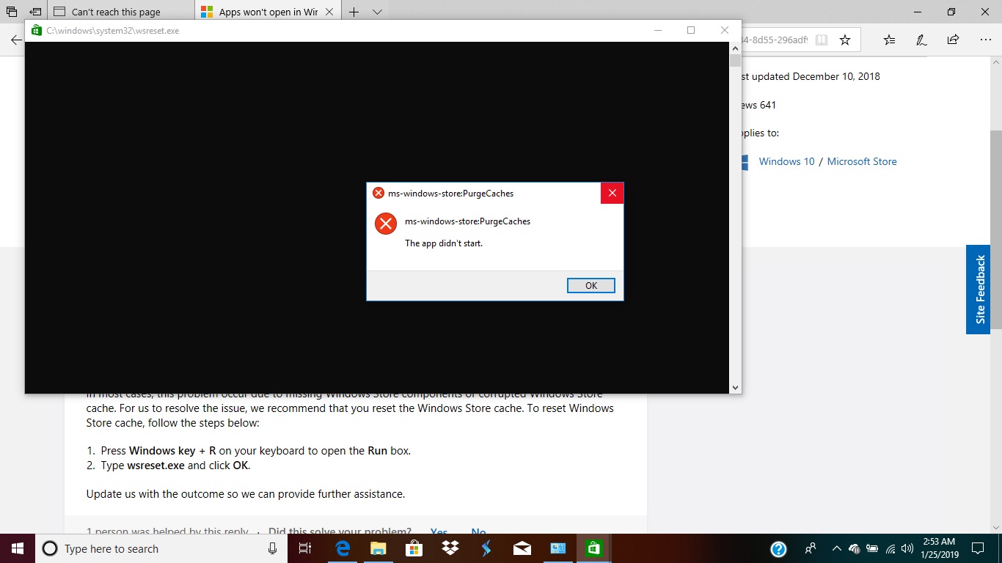The width and height of the screenshot is (1002, 563).
Task: Open the Wi-Fi network tray icon
Action: click(x=891, y=548)
